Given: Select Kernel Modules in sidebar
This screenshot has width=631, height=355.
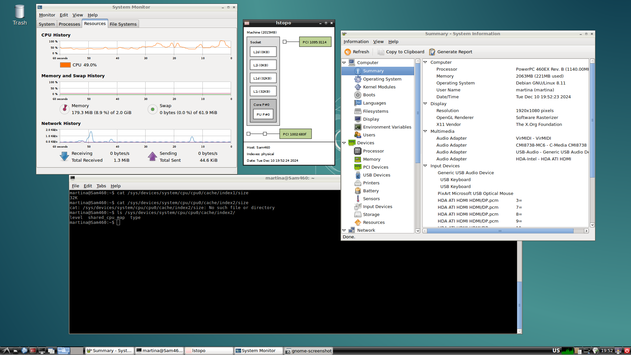Looking at the screenshot, I should tap(379, 87).
